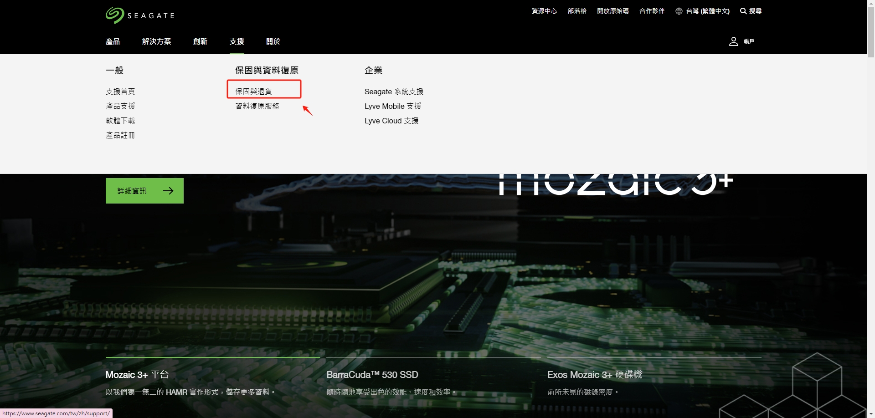
Task: Open the 產品 menu
Action: tap(113, 41)
